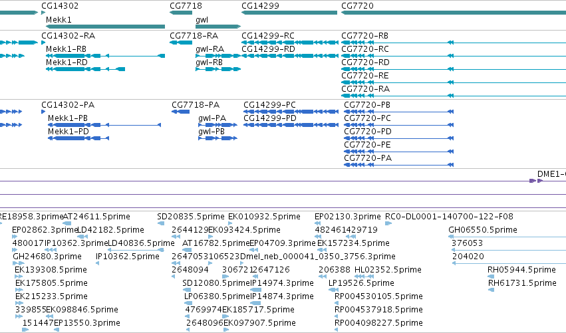Click transcript CG7718-RA label
The image size is (566, 333).
(194, 36)
